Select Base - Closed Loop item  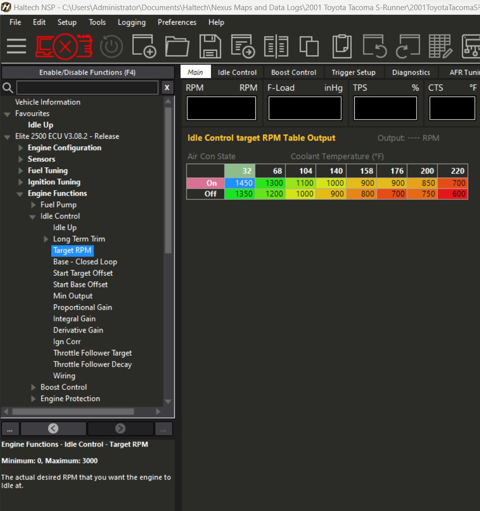[85, 262]
